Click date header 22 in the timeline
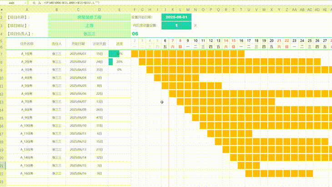Image resolution: width=332 pixels, height=187 pixels. [287, 41]
